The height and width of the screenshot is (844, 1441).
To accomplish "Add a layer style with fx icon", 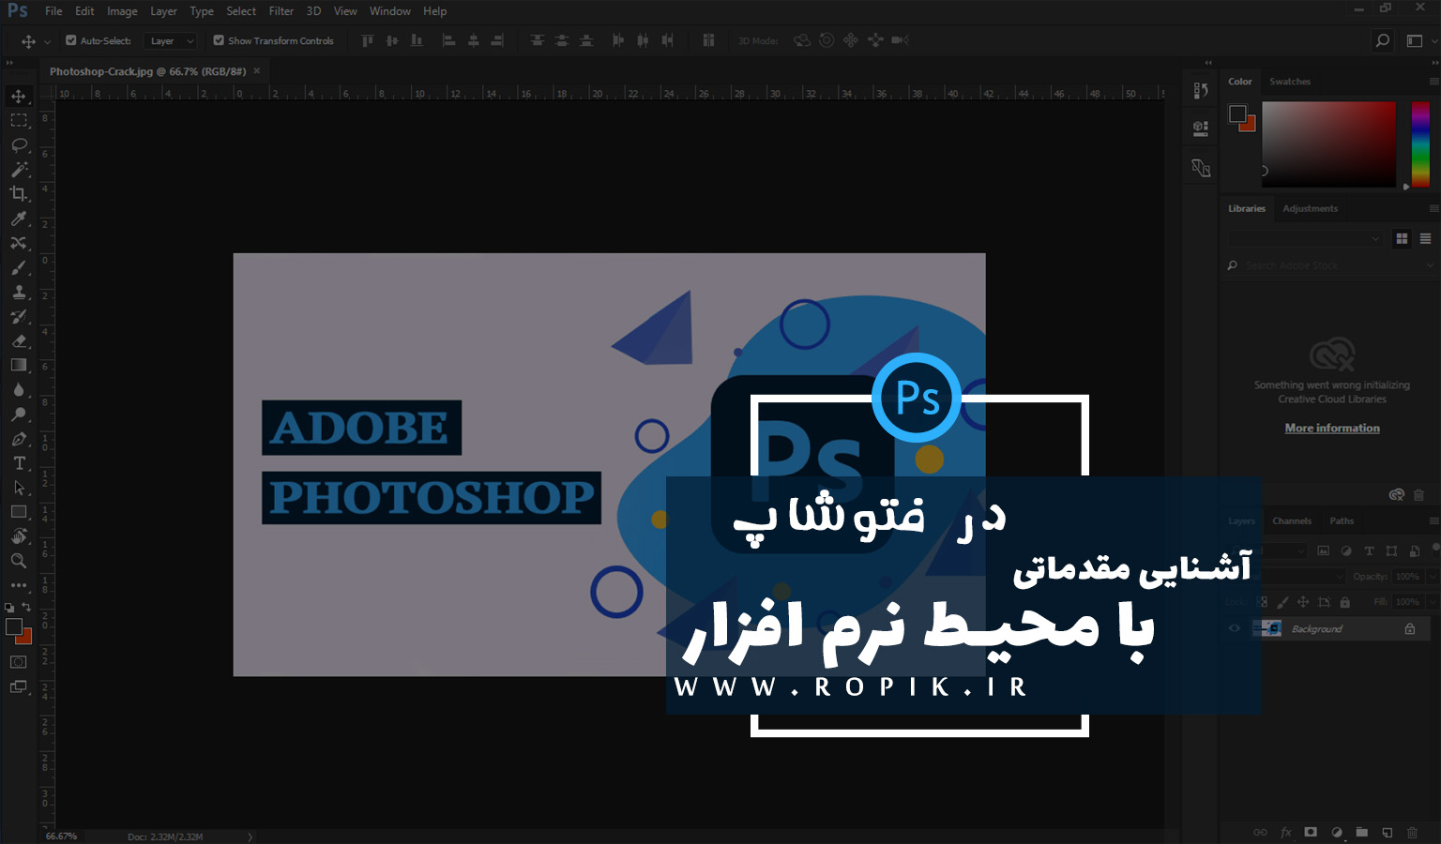I will click(x=1286, y=832).
